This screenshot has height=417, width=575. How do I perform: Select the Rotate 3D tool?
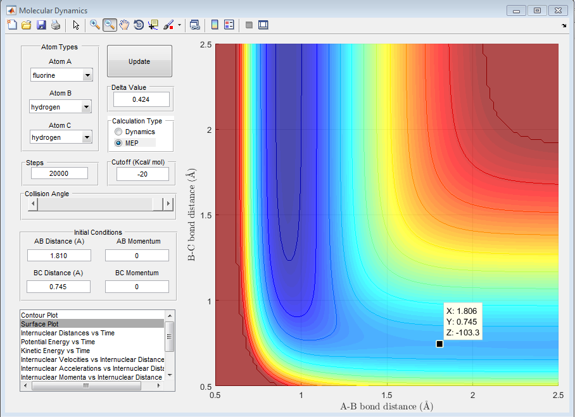click(139, 25)
